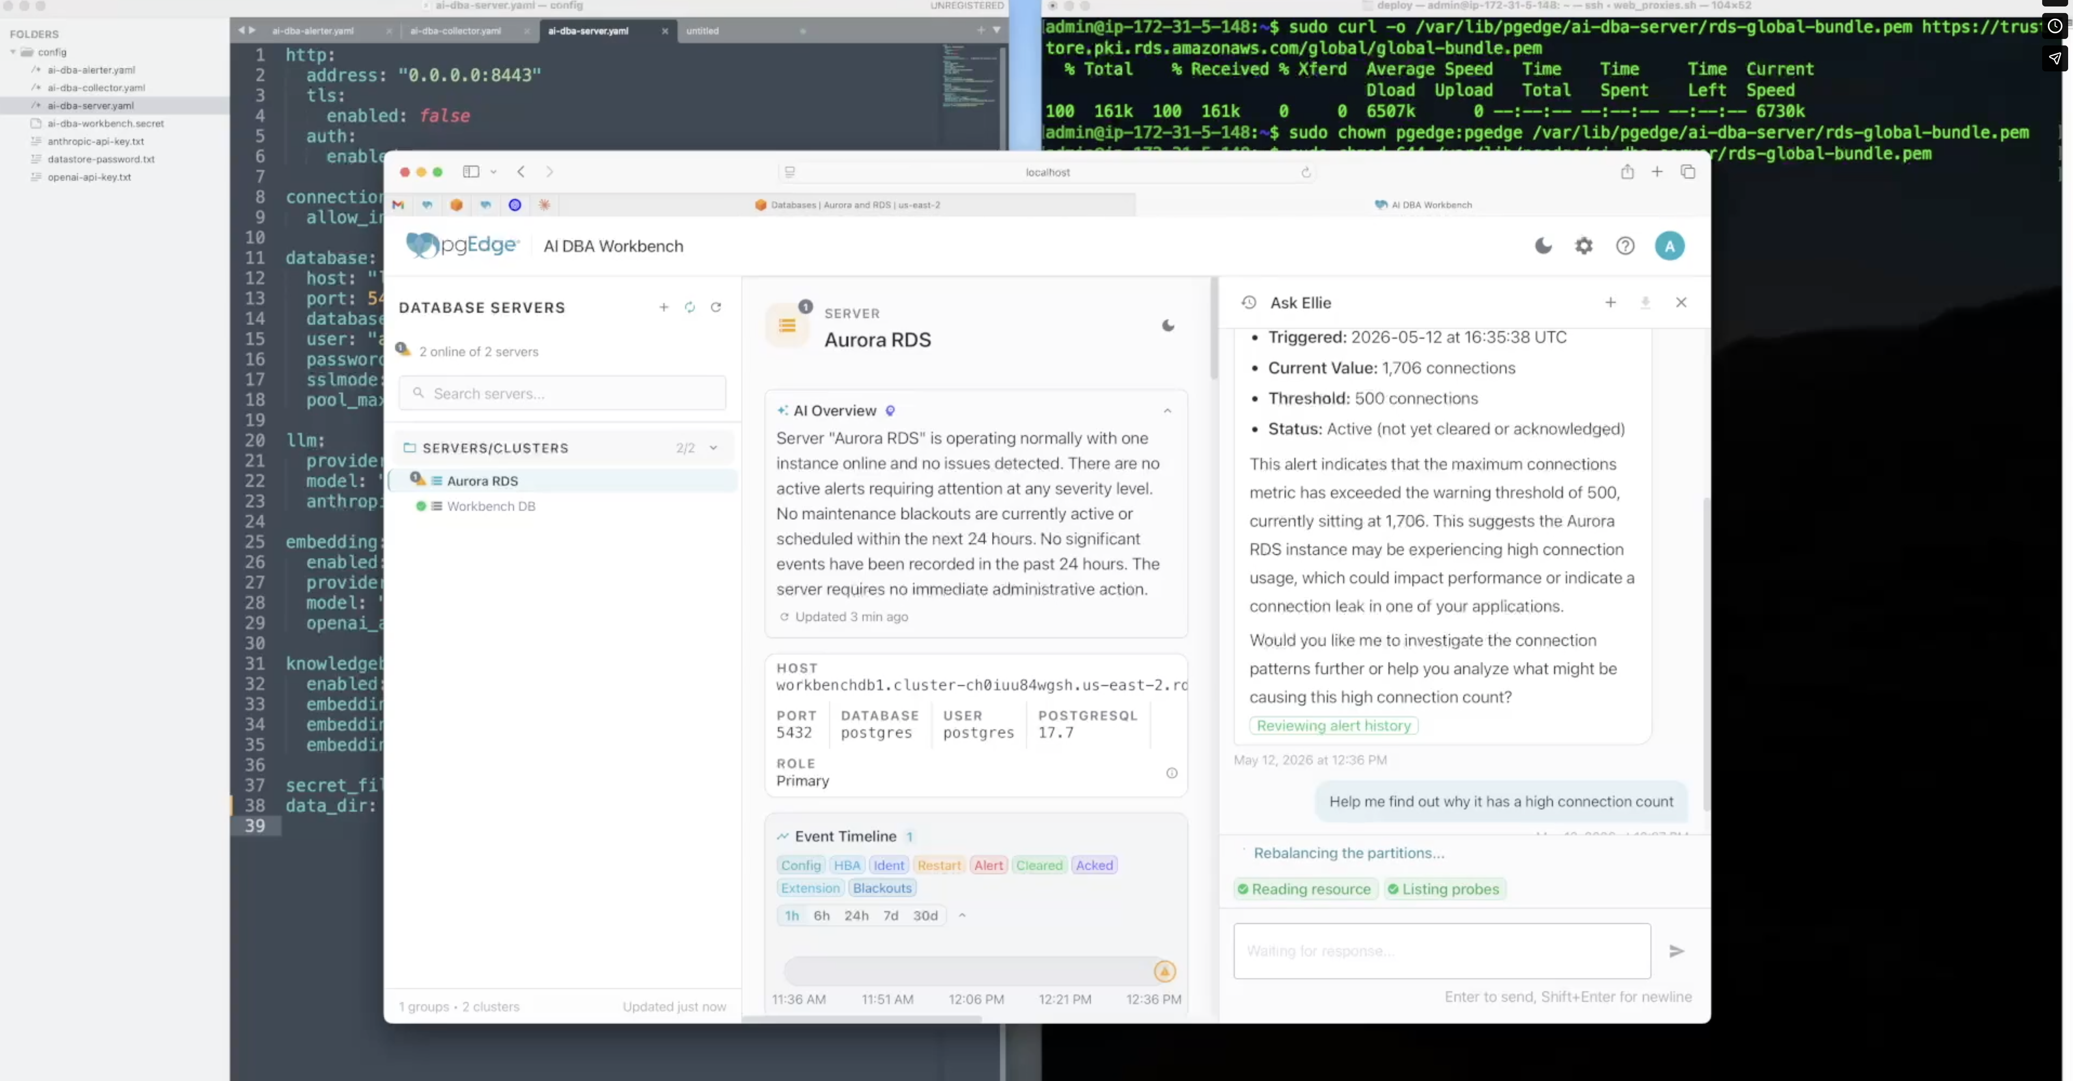
Task: Toggle the Alert event filter
Action: point(988,865)
